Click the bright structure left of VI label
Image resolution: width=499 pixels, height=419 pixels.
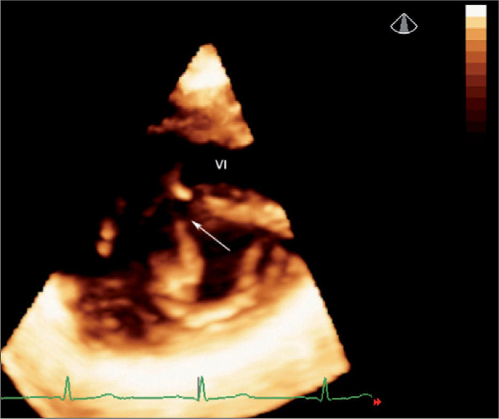[x=179, y=187]
